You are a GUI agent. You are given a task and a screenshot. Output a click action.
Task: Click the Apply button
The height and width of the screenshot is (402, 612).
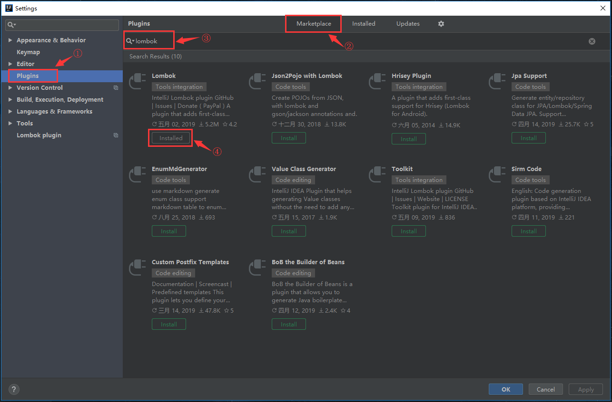click(586, 389)
